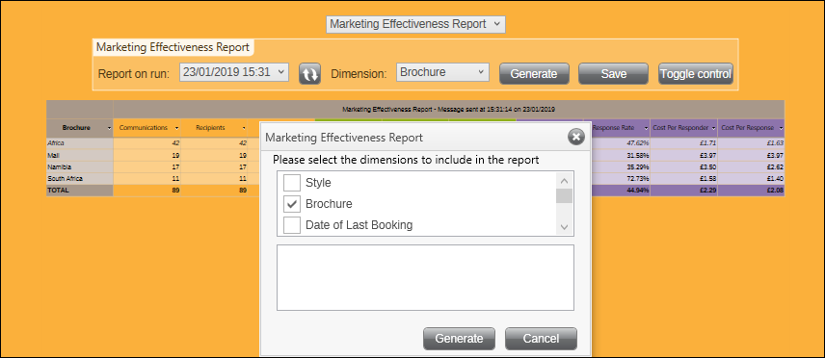825x358 pixels.
Task: Tick the Style checkbox
Action: 291,183
